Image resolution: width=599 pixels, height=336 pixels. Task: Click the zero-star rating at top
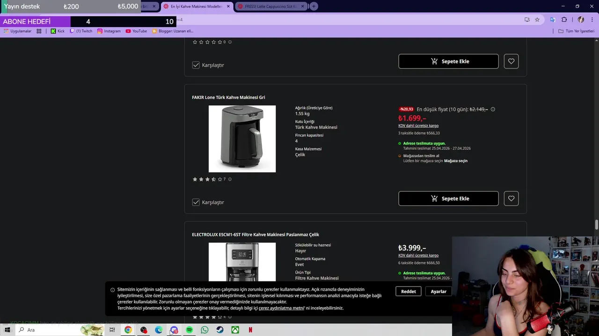click(x=207, y=42)
